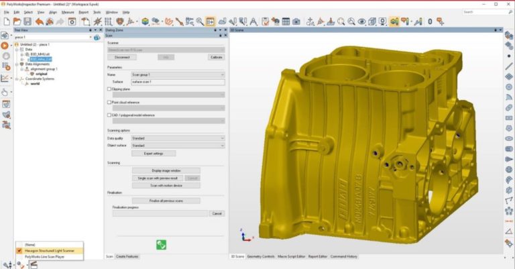Select the hand pointer tool in left sidebar
The width and height of the screenshot is (515, 269).
[5, 93]
